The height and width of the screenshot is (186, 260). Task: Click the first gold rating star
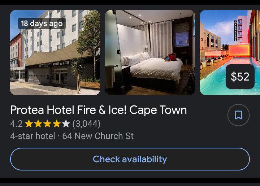click(x=29, y=124)
